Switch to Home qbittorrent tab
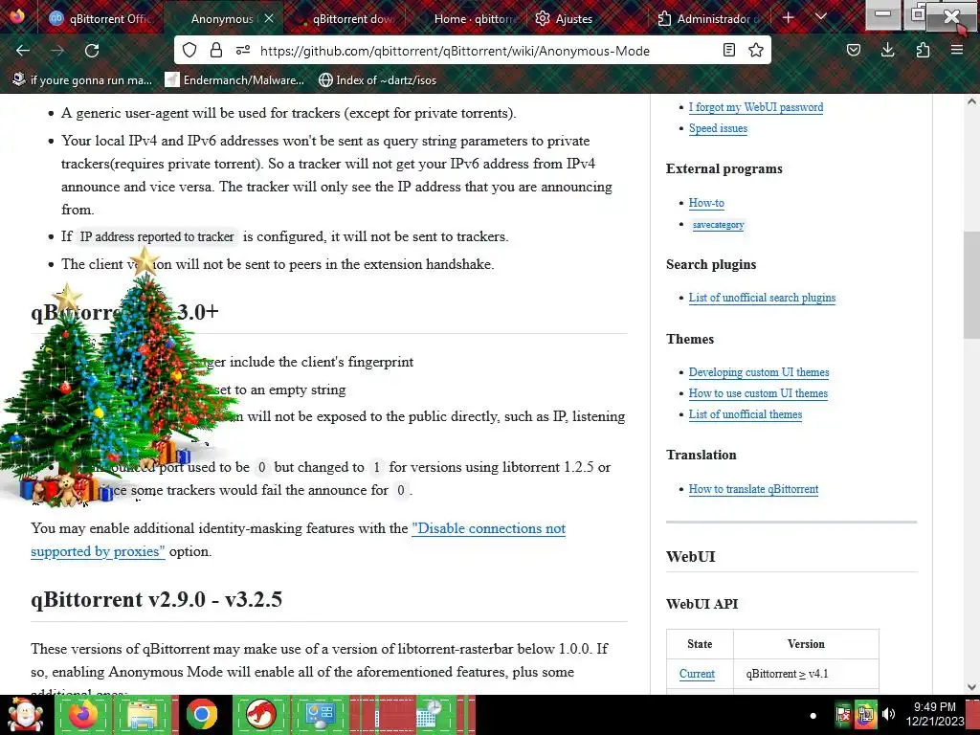Viewport: 980px width, 735px height. click(466, 19)
